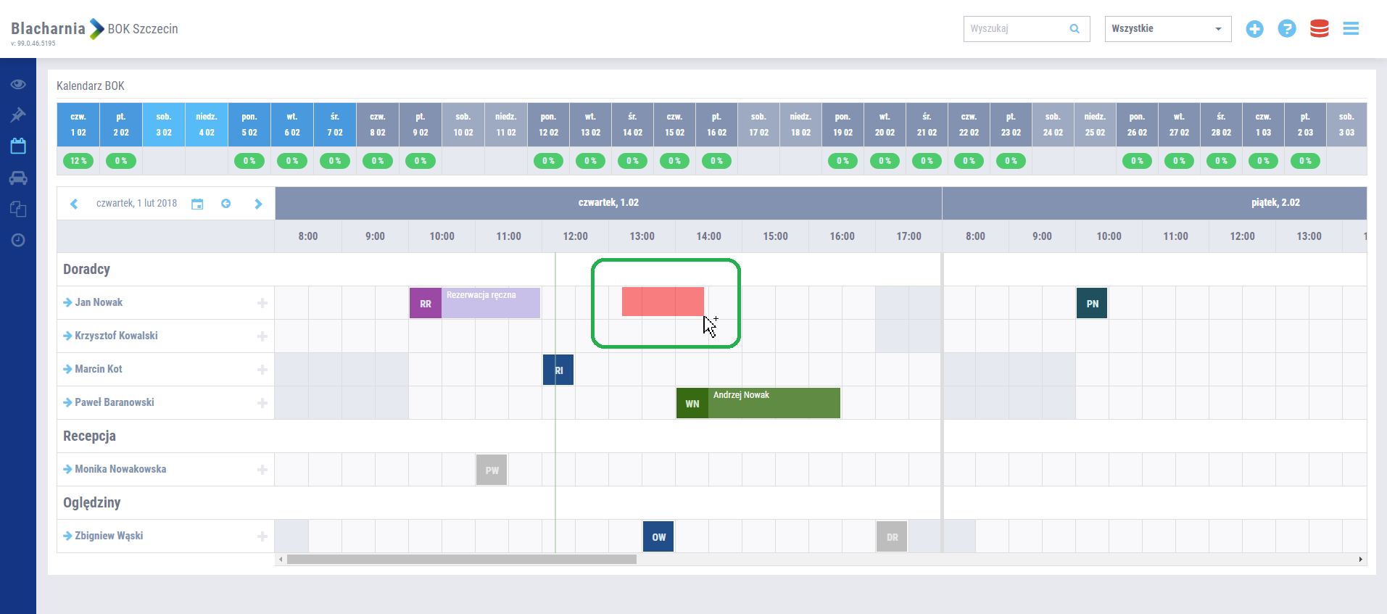
Task: Select Monday 5 02 in date strip
Action: tap(249, 125)
